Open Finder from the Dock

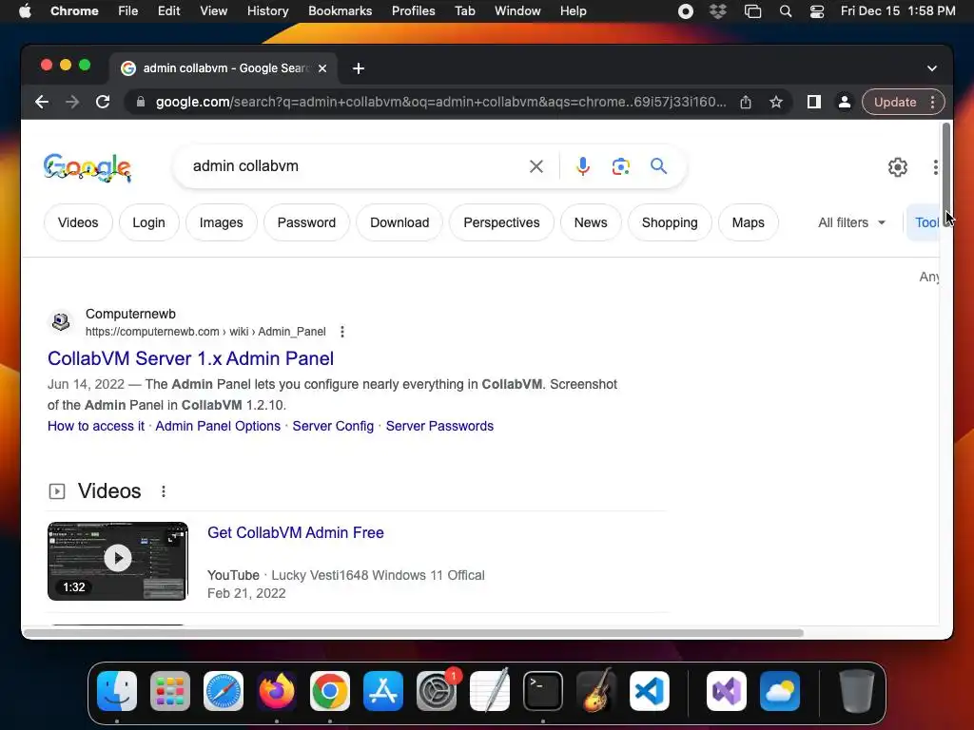coord(117,691)
